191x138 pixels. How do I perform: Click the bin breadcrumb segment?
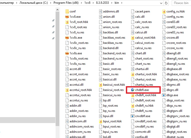tap(117, 3)
